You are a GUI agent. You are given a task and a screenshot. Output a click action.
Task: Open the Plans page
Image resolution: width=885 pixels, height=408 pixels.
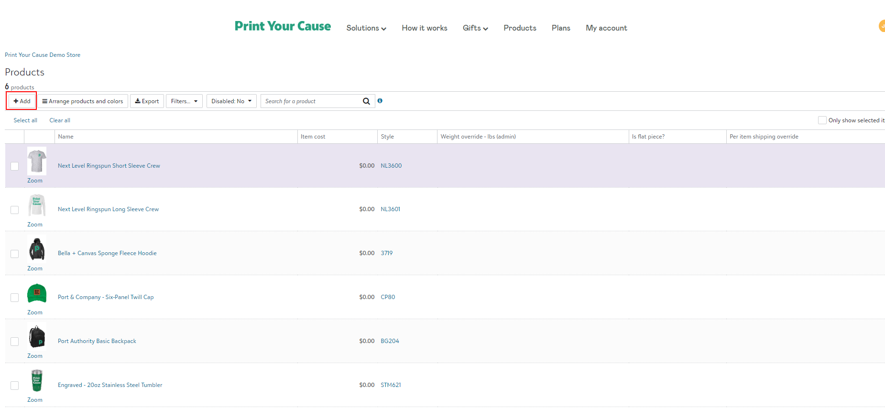coord(561,28)
